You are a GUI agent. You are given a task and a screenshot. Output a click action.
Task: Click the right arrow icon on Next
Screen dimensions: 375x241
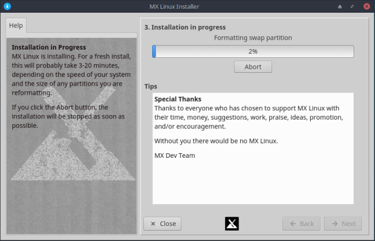(334, 224)
